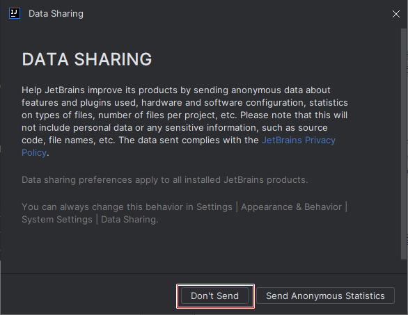
Task: Click the 'Help JetBrains improve' paragraph
Action: [185, 122]
